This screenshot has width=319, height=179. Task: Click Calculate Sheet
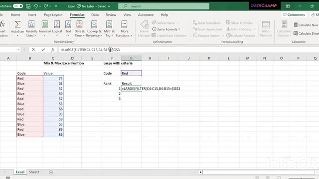tap(307, 33)
